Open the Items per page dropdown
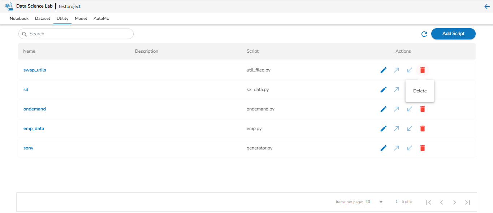 tap(374, 202)
